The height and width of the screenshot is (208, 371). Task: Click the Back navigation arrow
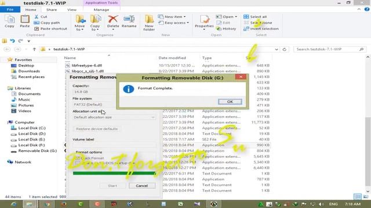tap(7, 49)
